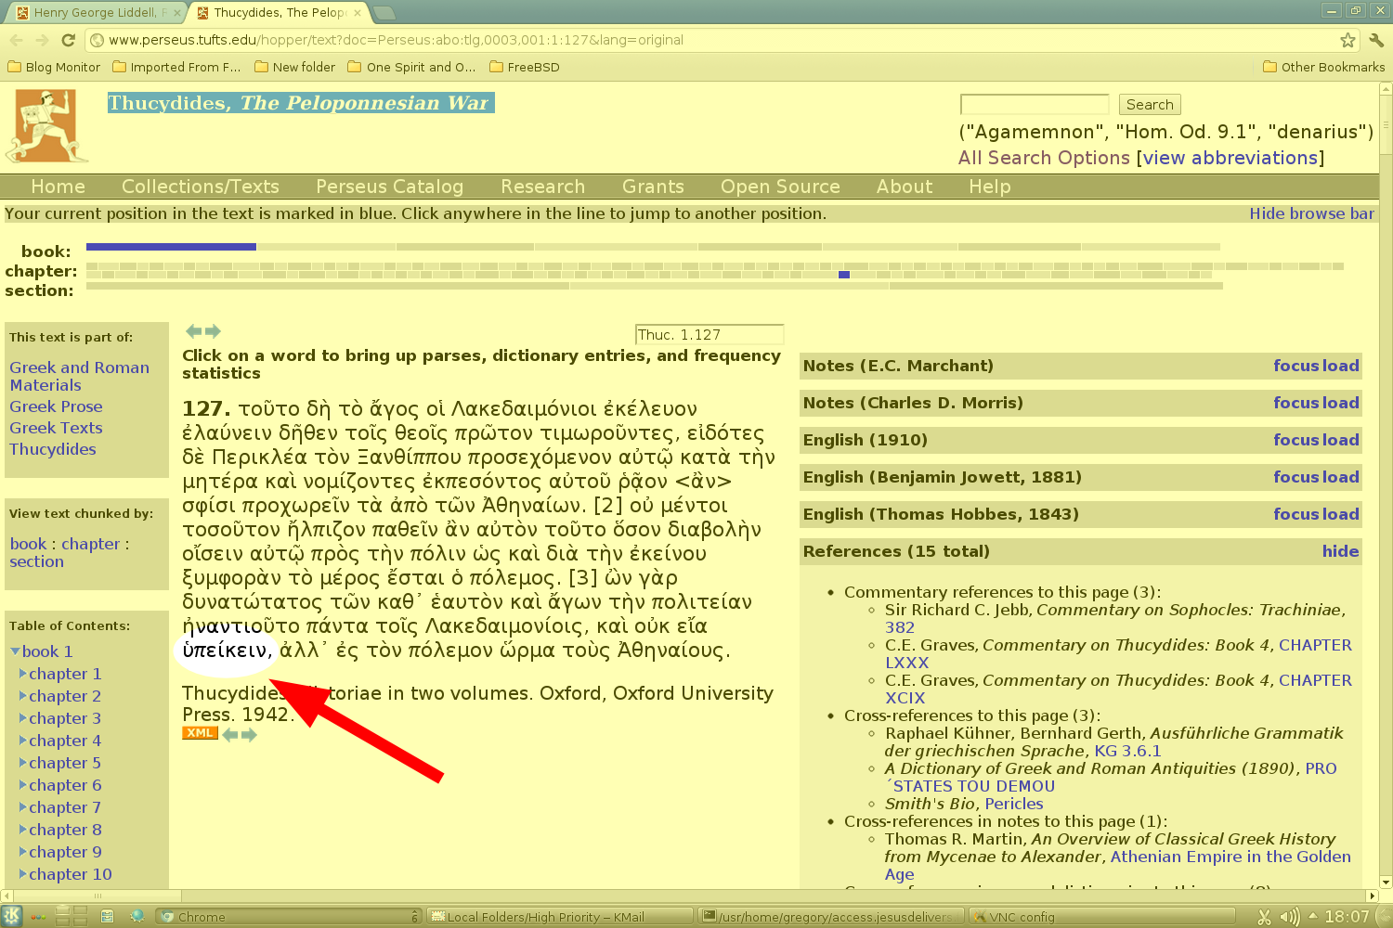Open the volume control in the system tray
1393x928 pixels.
point(1290,917)
